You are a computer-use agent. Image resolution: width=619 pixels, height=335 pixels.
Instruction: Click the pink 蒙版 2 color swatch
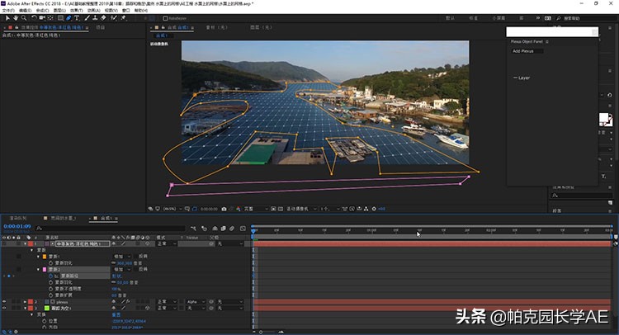pyautogui.click(x=44, y=270)
